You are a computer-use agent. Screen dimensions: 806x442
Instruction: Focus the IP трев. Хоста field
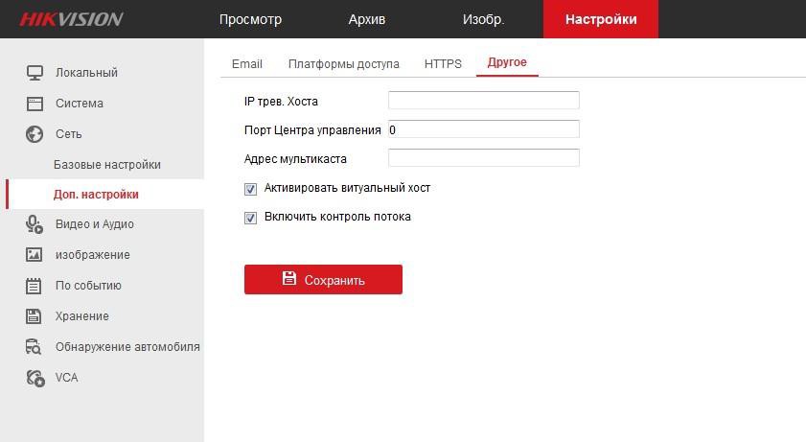pyautogui.click(x=484, y=101)
